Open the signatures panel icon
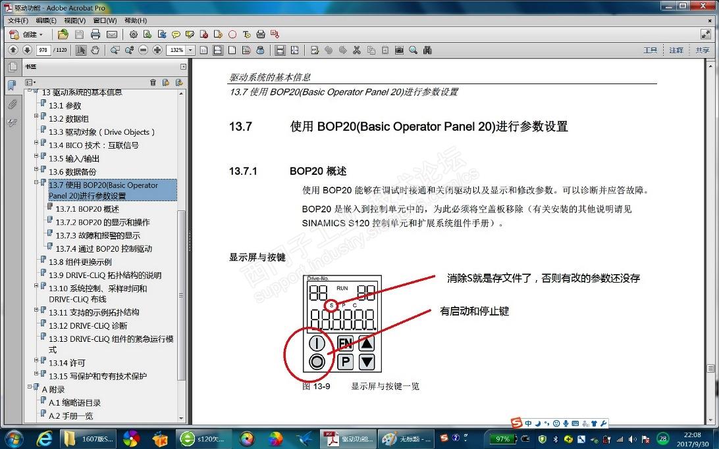719x449 pixels. point(12,123)
